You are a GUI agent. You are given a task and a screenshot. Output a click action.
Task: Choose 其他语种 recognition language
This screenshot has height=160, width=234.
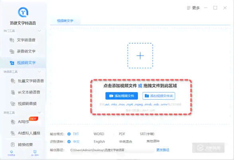(x=153, y=141)
